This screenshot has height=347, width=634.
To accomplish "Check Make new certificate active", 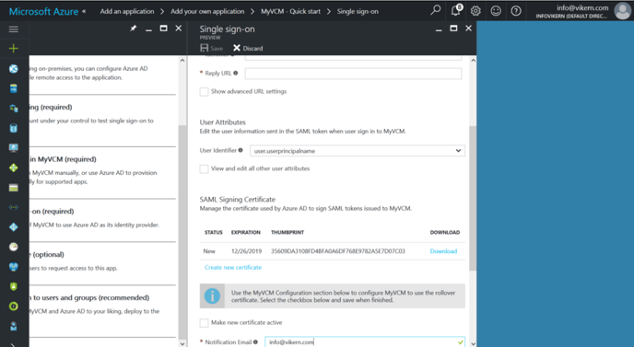I will [205, 323].
